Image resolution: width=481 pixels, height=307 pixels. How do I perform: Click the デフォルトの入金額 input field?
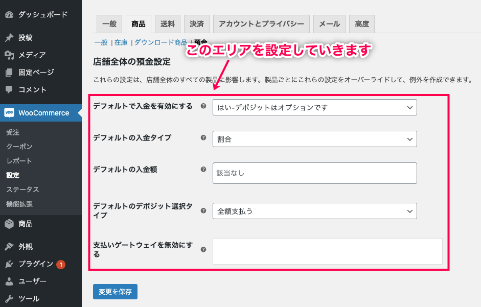pos(314,173)
